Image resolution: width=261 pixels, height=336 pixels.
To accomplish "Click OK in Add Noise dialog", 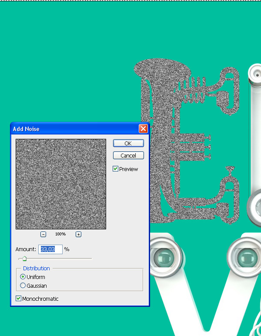I will point(128,143).
